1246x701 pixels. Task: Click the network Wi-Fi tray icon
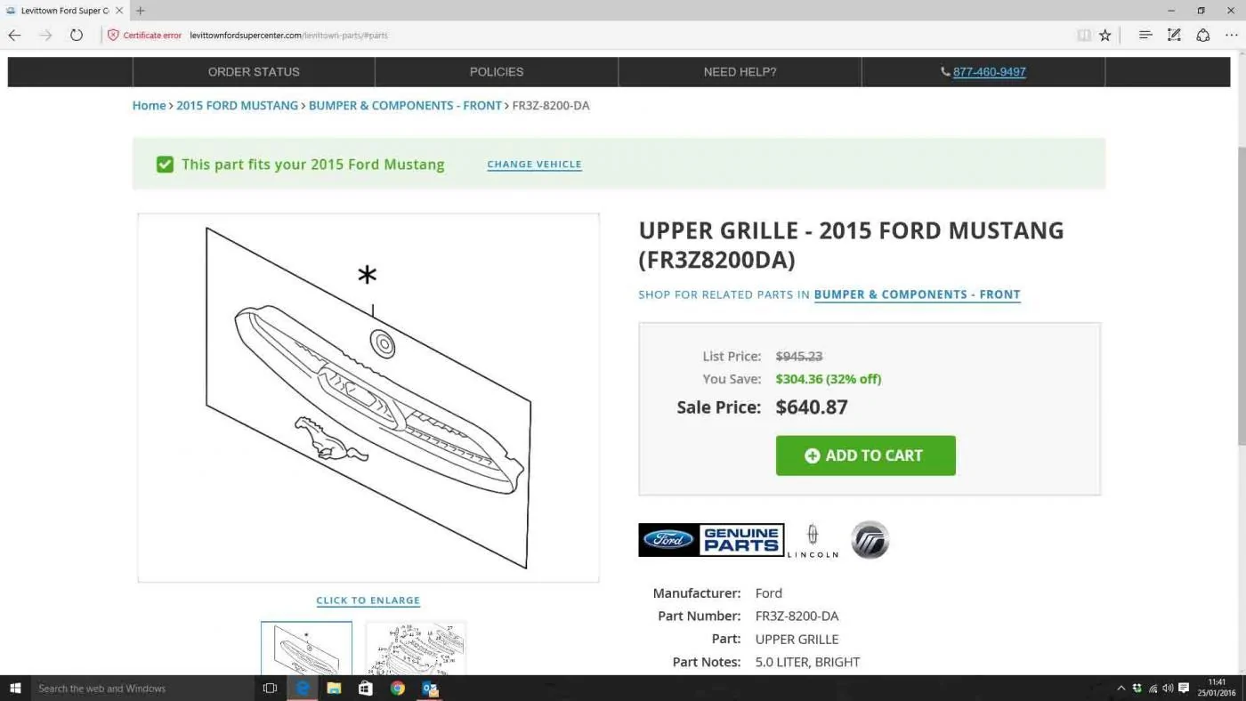[1153, 688]
